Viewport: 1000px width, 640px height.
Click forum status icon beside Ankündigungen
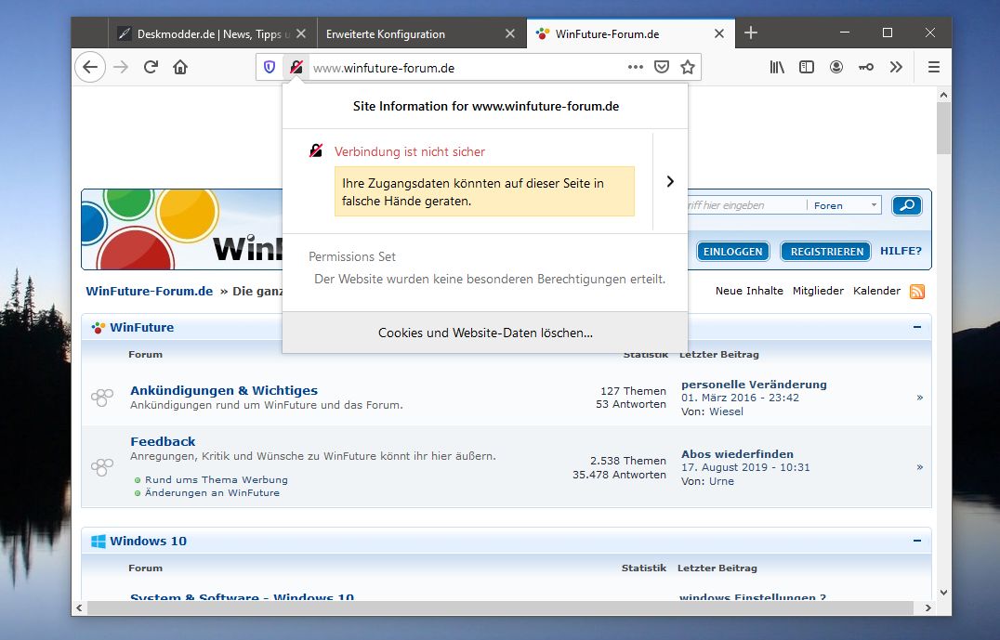[x=102, y=398]
